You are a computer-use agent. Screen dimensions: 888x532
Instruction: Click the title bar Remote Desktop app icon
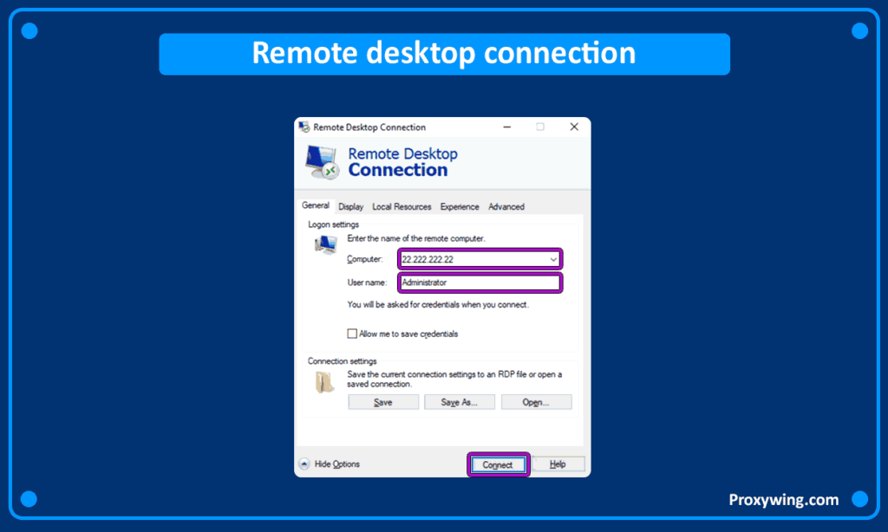tap(304, 127)
